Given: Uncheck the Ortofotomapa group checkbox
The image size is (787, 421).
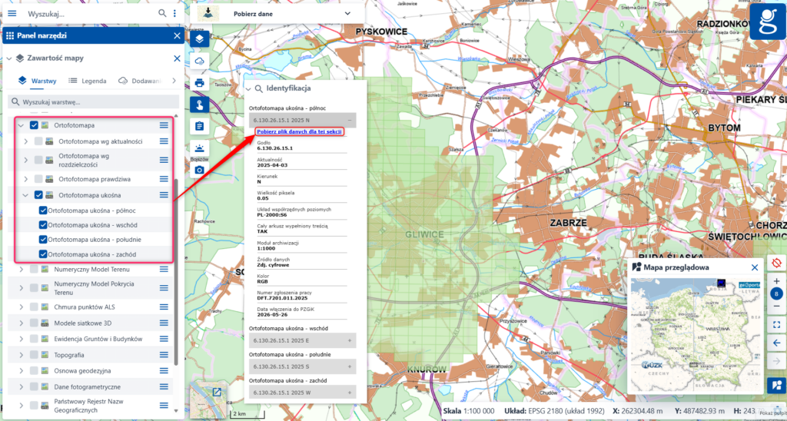Looking at the screenshot, I should point(34,125).
